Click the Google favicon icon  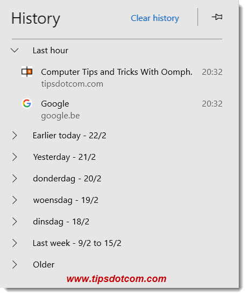point(27,103)
